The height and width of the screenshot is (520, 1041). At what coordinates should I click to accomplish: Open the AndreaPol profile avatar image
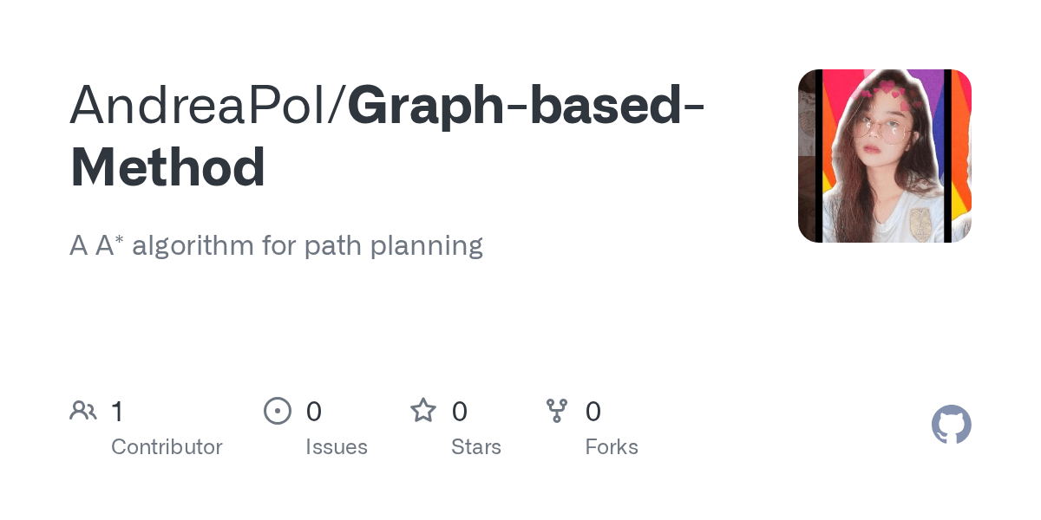click(x=885, y=156)
